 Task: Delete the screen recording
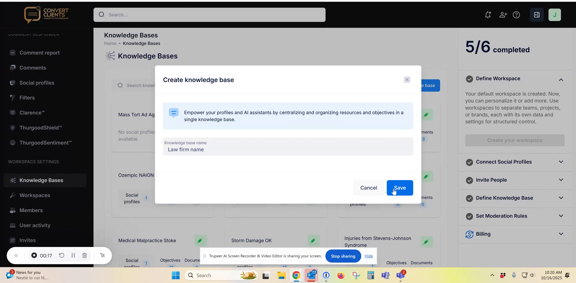click(x=84, y=255)
